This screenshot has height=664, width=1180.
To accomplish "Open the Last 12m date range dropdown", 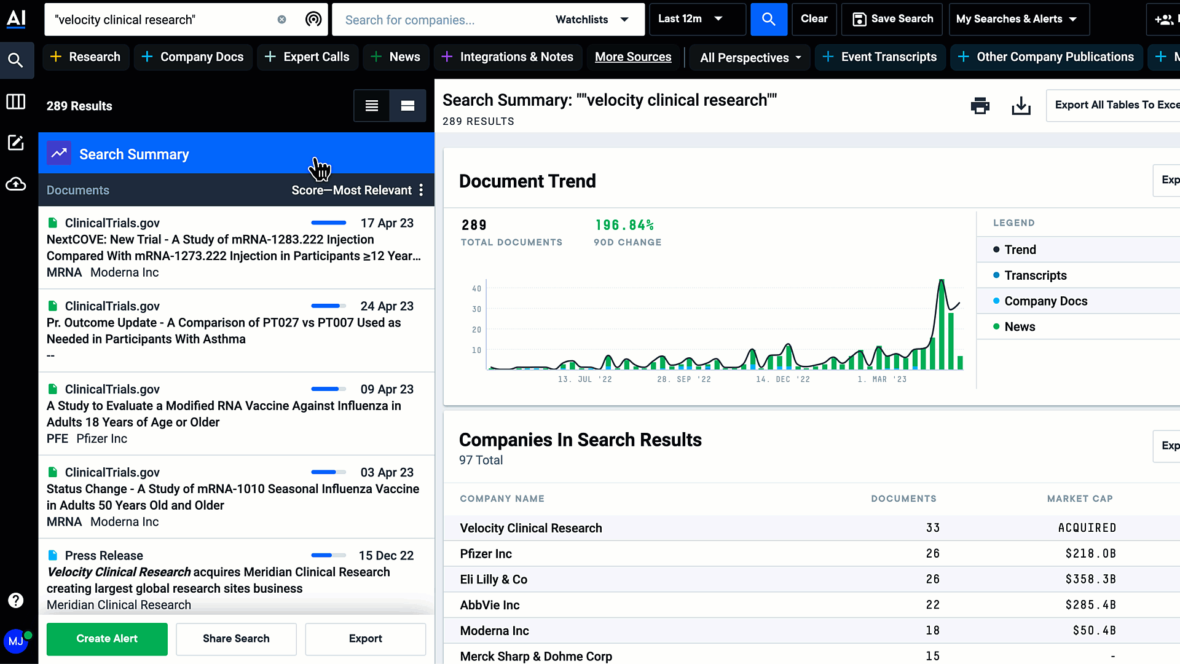I will click(698, 19).
